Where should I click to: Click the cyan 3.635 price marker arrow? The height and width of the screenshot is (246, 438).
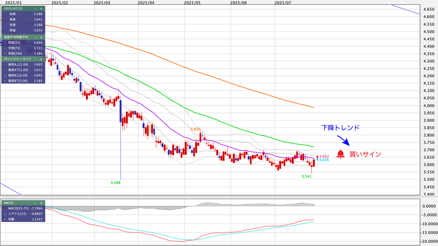click(317, 160)
